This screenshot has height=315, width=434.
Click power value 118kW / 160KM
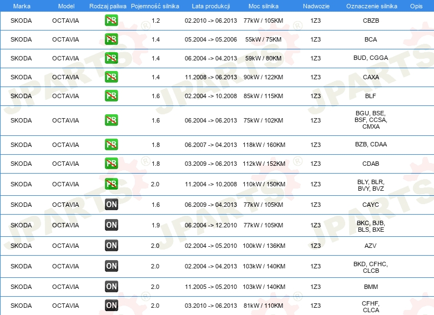[x=264, y=145]
